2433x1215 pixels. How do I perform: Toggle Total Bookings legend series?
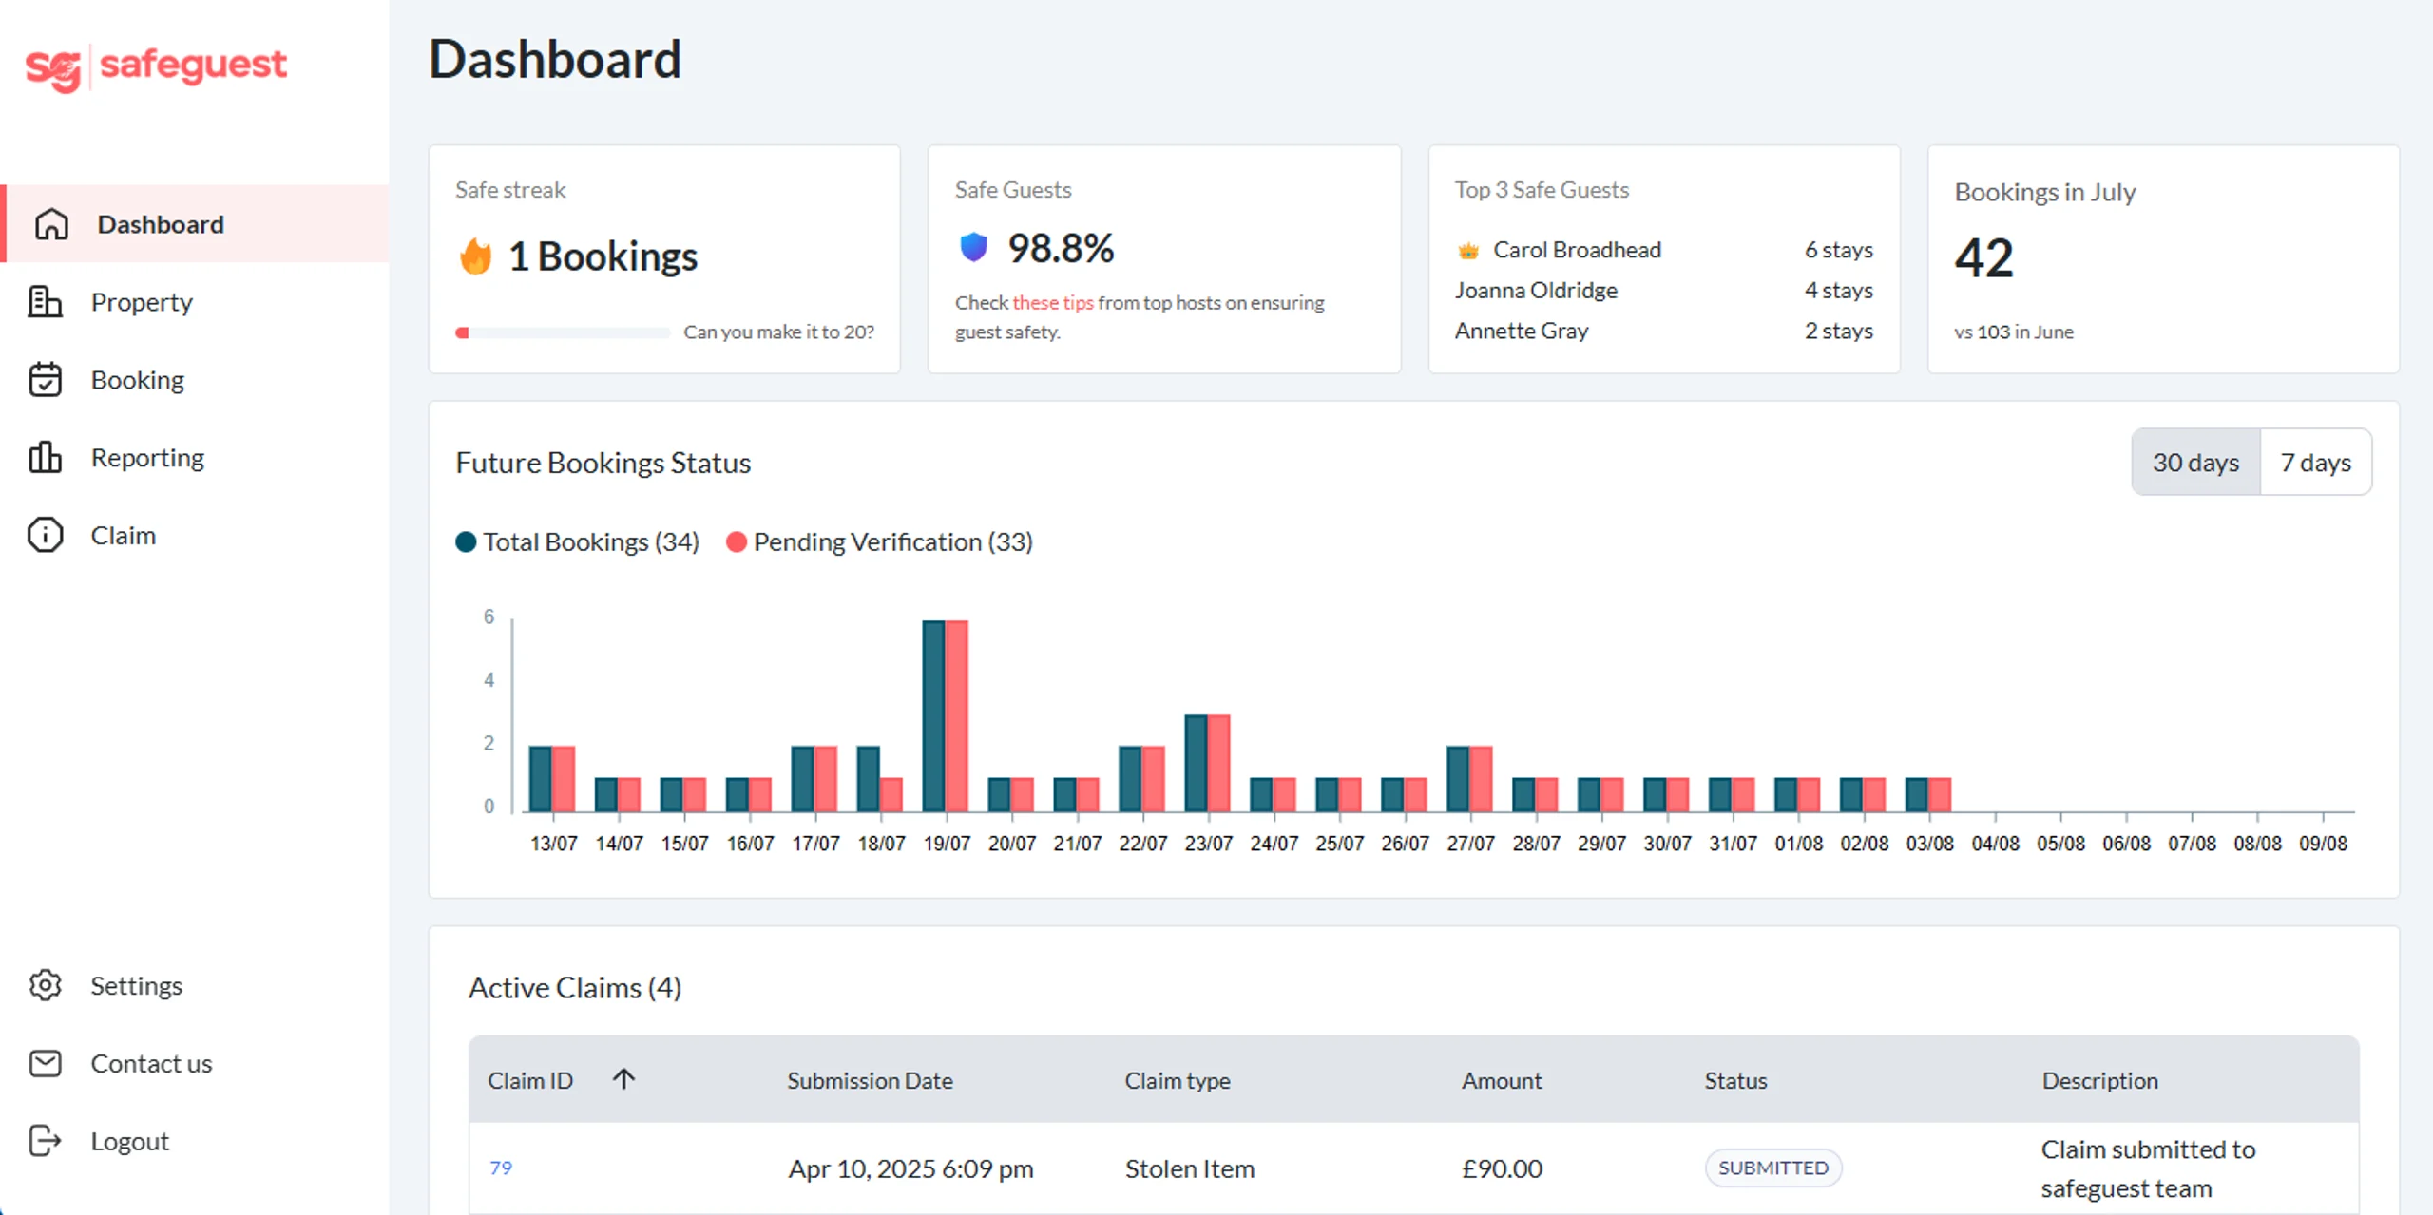[x=578, y=541]
